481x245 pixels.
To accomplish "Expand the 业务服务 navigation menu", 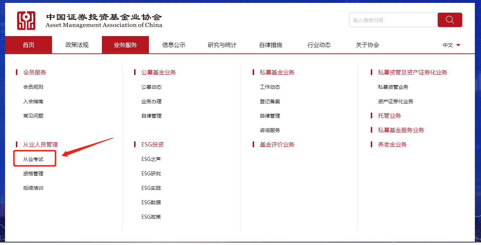I will pyautogui.click(x=125, y=45).
